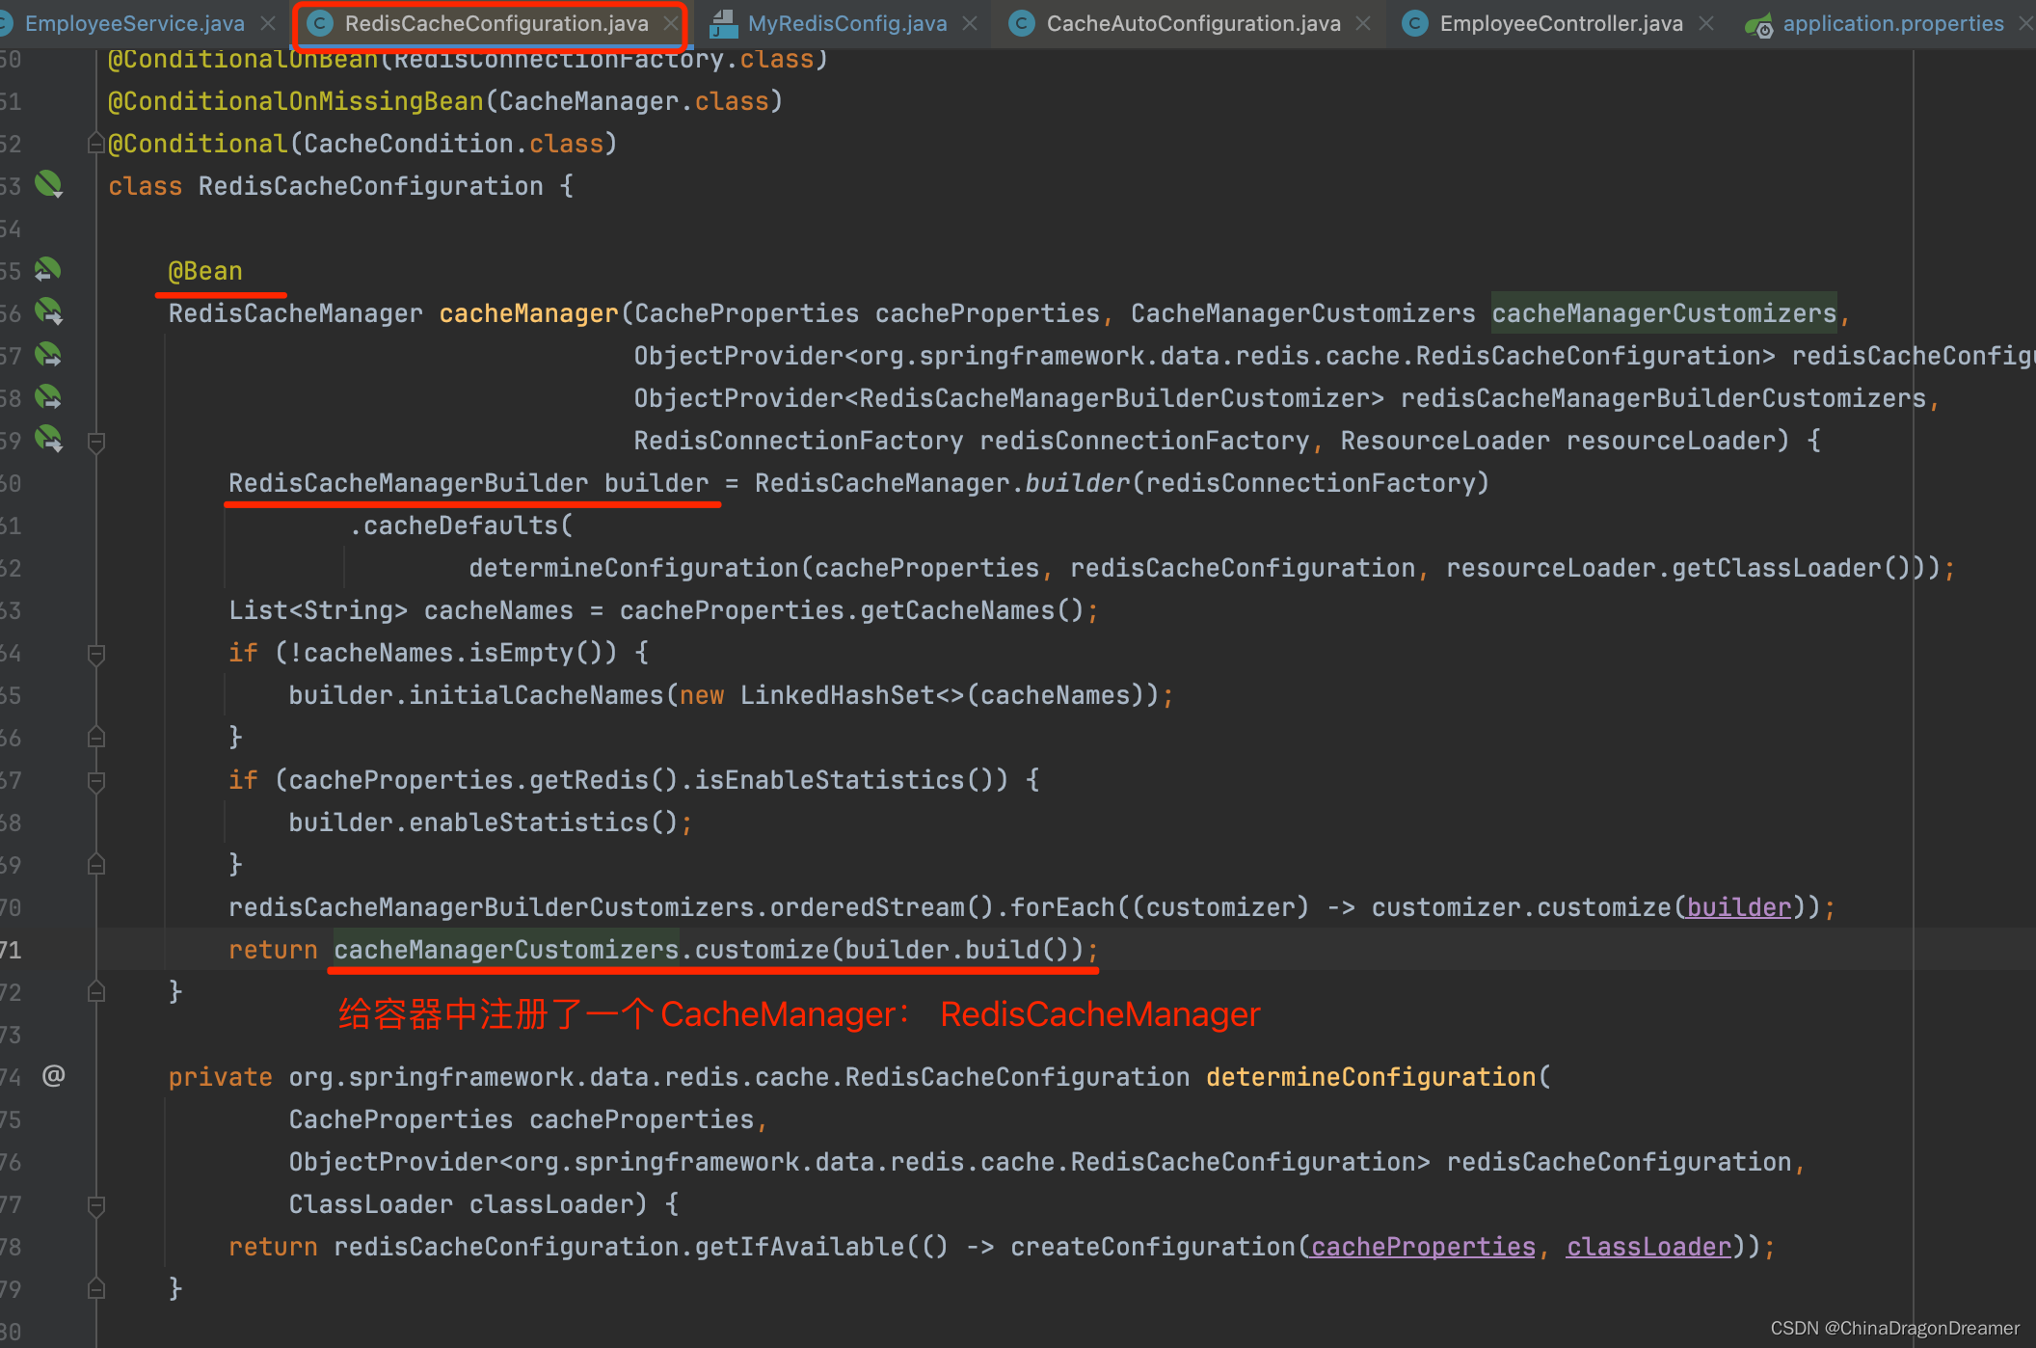Select RedisCacheConfiguration.java tab
The width and height of the screenshot is (2036, 1348).
(x=496, y=23)
